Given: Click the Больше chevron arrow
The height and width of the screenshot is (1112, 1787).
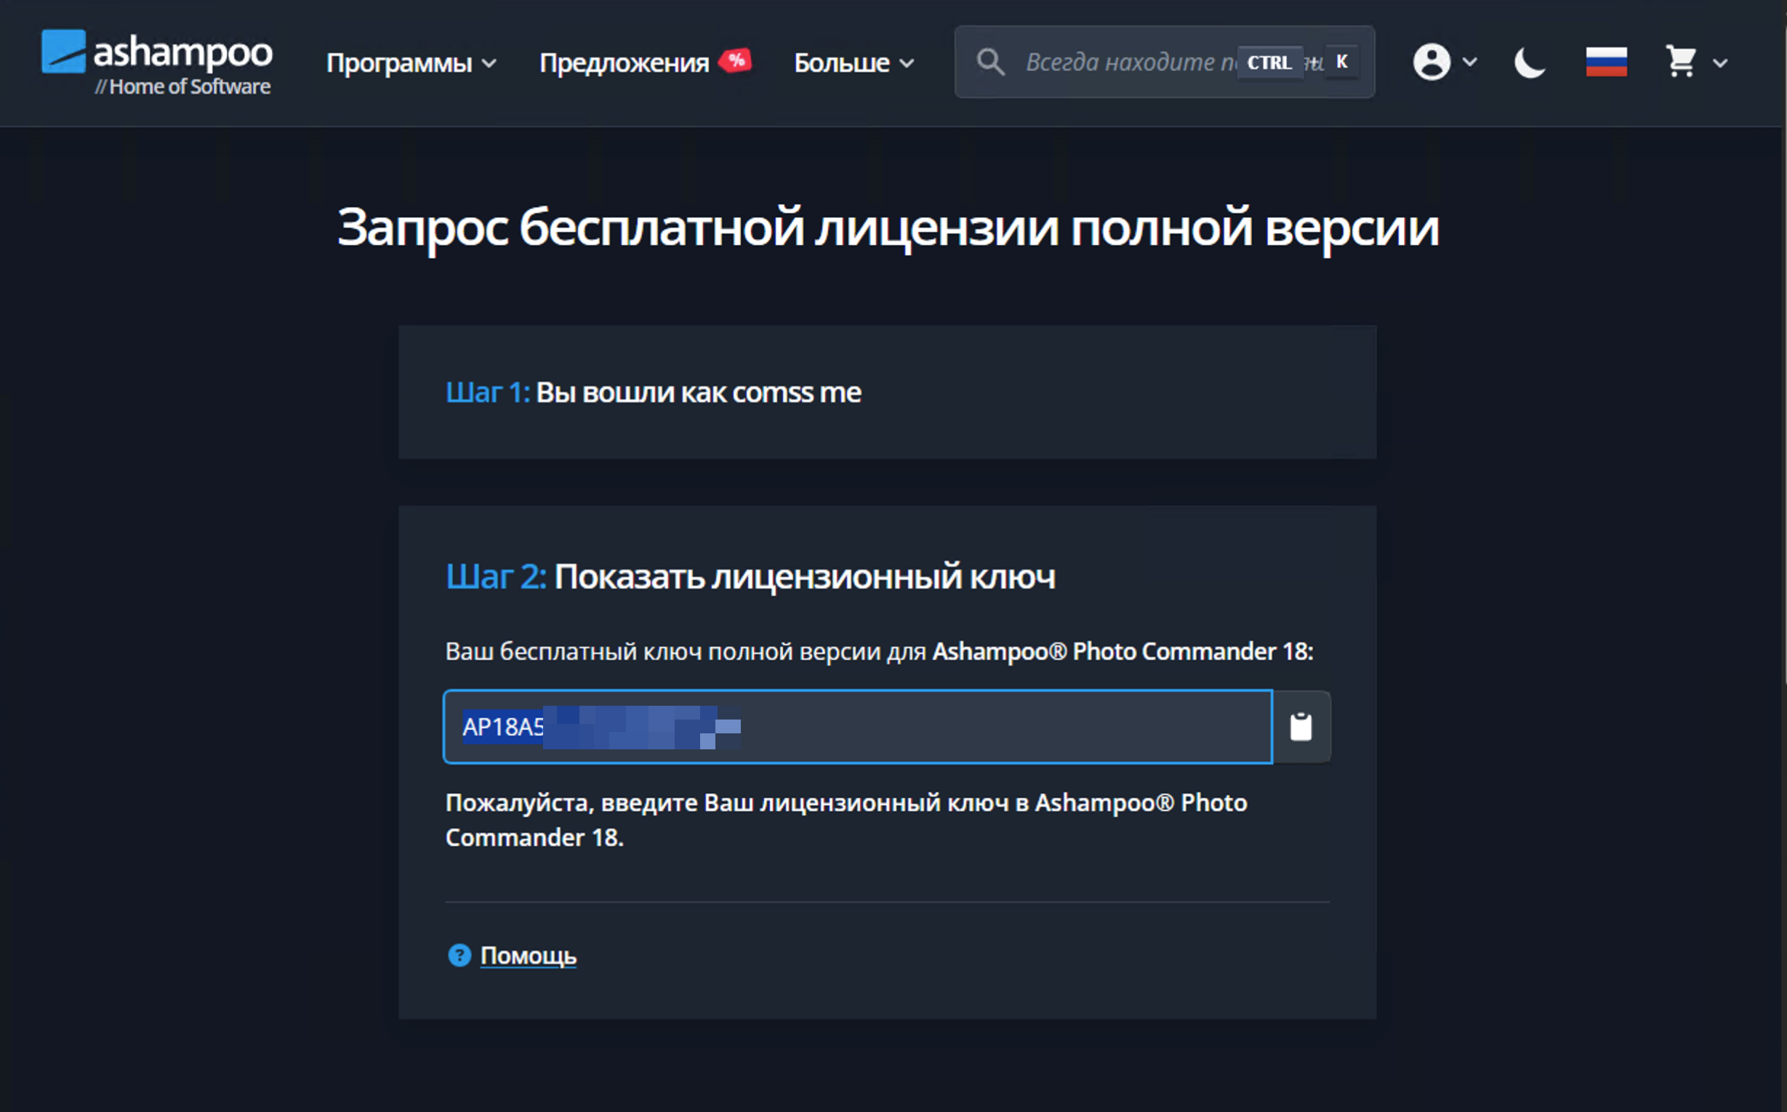Looking at the screenshot, I should coord(907,64).
